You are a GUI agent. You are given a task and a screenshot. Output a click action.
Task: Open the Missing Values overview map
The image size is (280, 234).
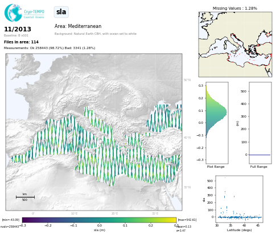pyautogui.click(x=235, y=45)
